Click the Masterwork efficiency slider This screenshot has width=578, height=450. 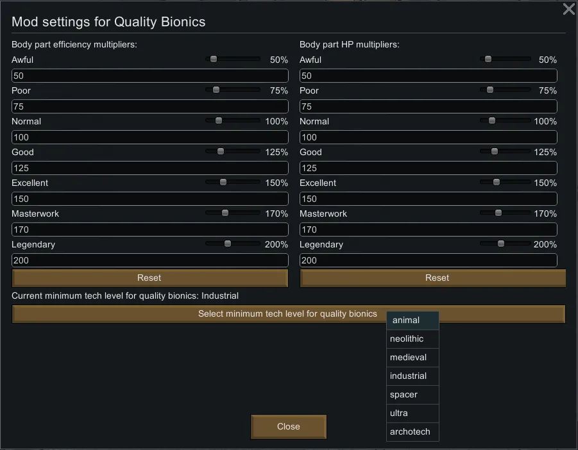225,213
